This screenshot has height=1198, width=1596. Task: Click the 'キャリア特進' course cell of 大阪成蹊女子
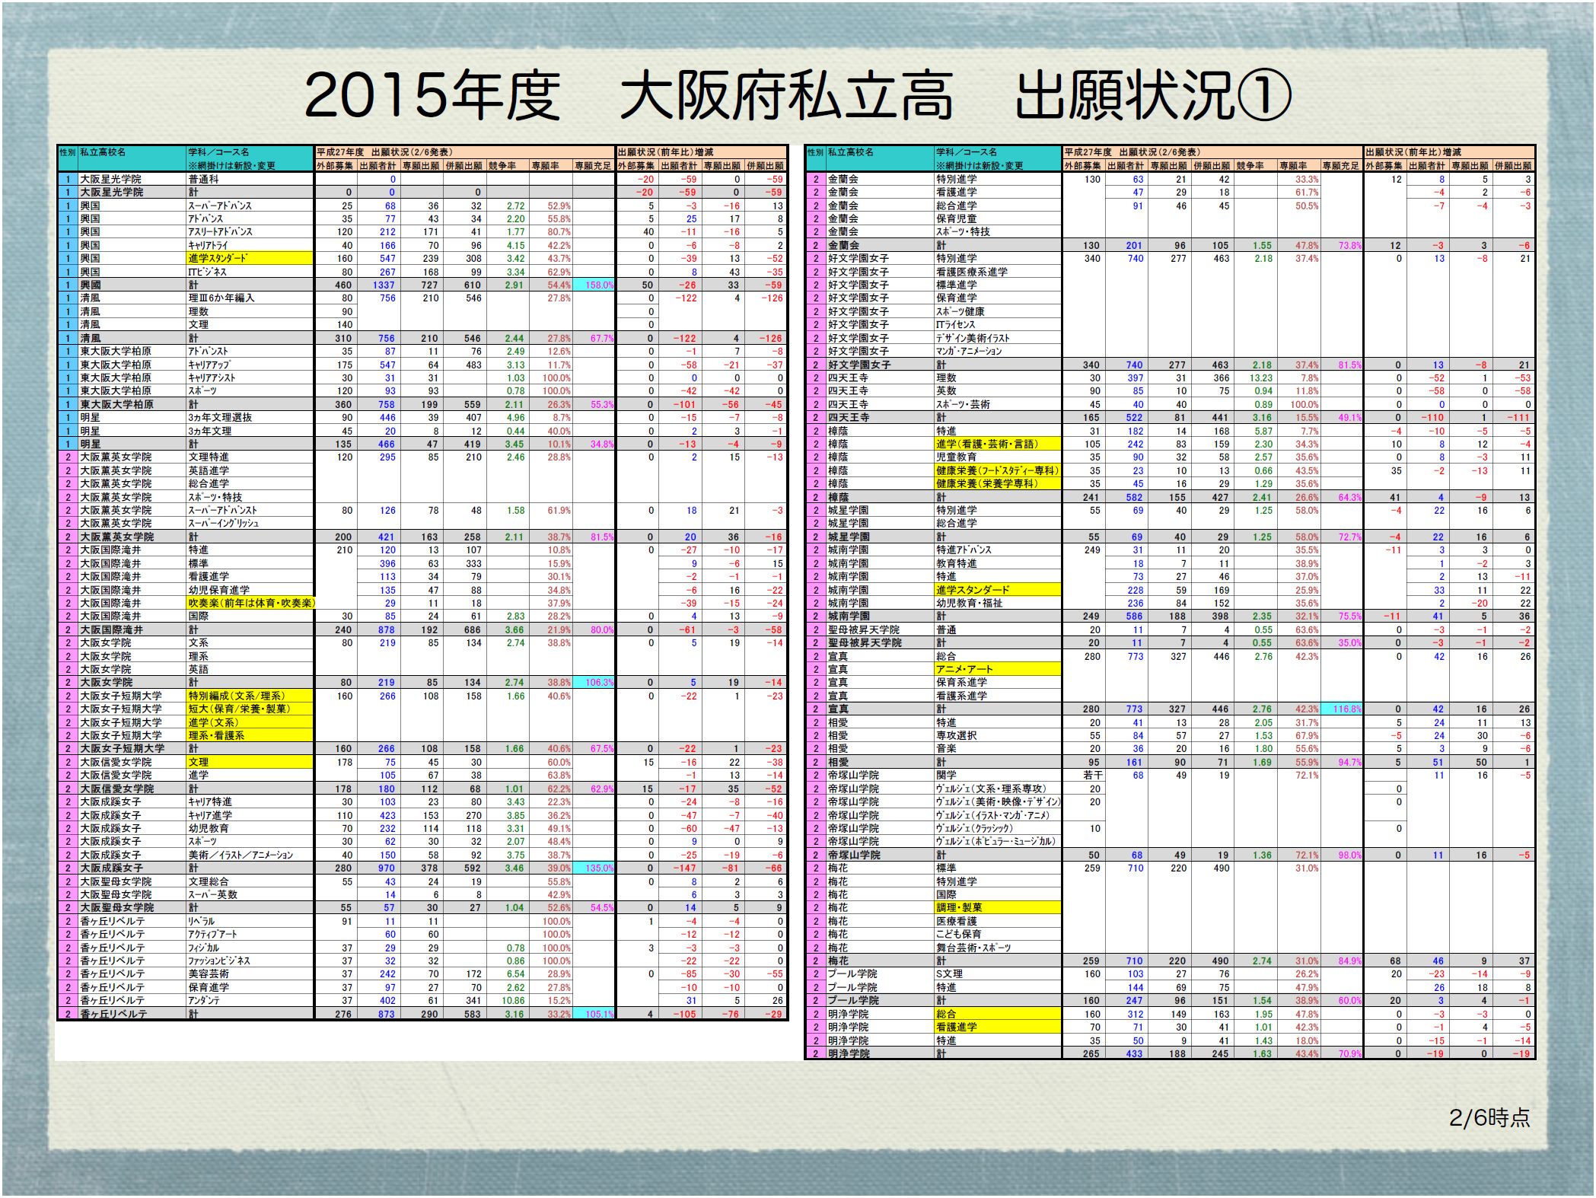click(250, 801)
